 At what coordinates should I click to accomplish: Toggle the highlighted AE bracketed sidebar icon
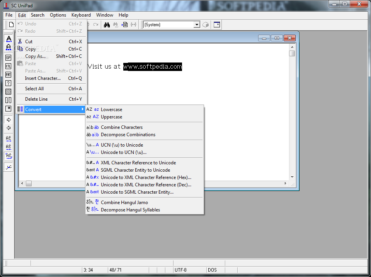point(9,155)
